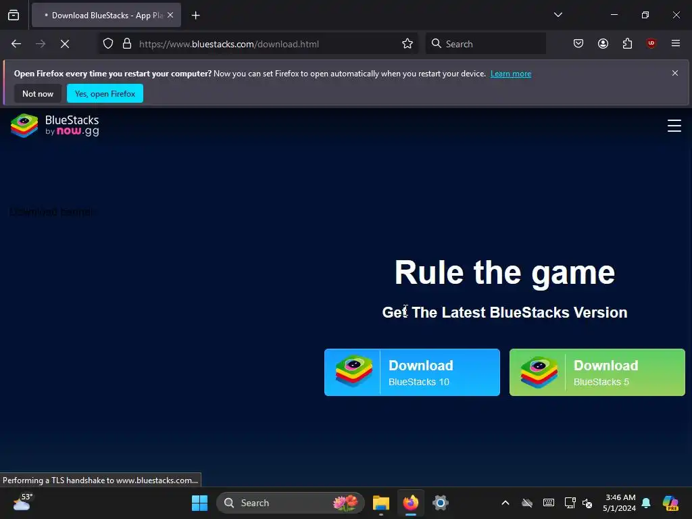
Task: Stop loading the page
Action: coord(65,44)
